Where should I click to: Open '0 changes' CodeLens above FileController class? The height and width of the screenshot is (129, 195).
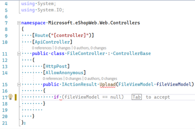click(x=62, y=48)
